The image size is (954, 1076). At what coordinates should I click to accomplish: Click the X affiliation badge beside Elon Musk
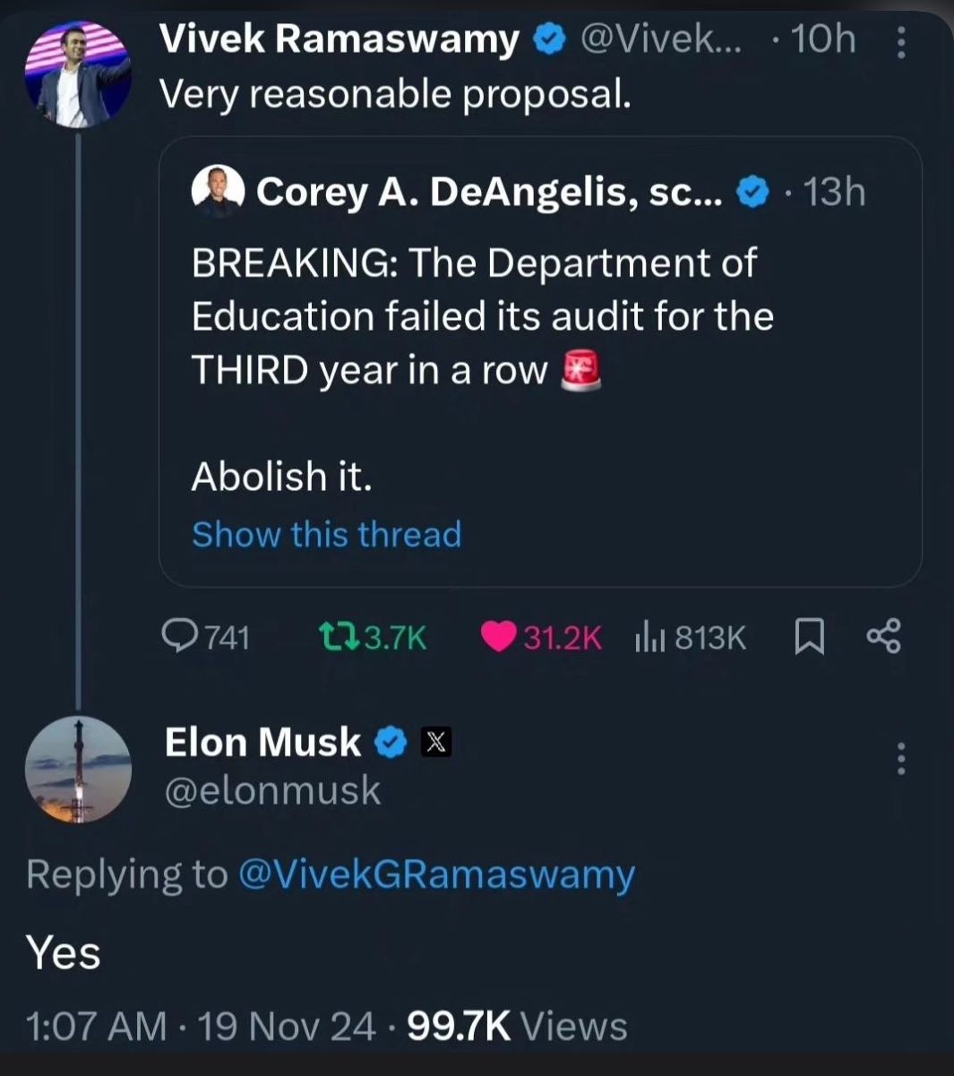436,743
